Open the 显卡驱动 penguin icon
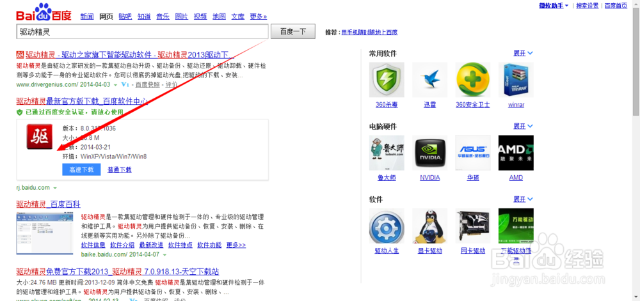This screenshot has height=301, width=640. tap(430, 226)
